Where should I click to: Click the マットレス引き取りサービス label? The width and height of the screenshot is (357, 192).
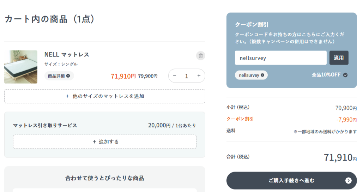coord(45,125)
